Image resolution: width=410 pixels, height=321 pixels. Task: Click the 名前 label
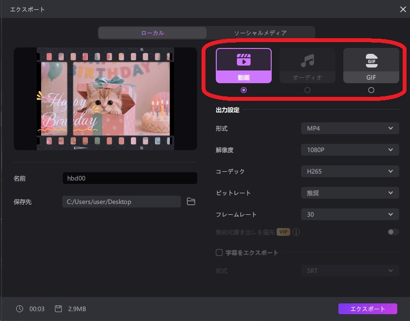tap(19, 178)
